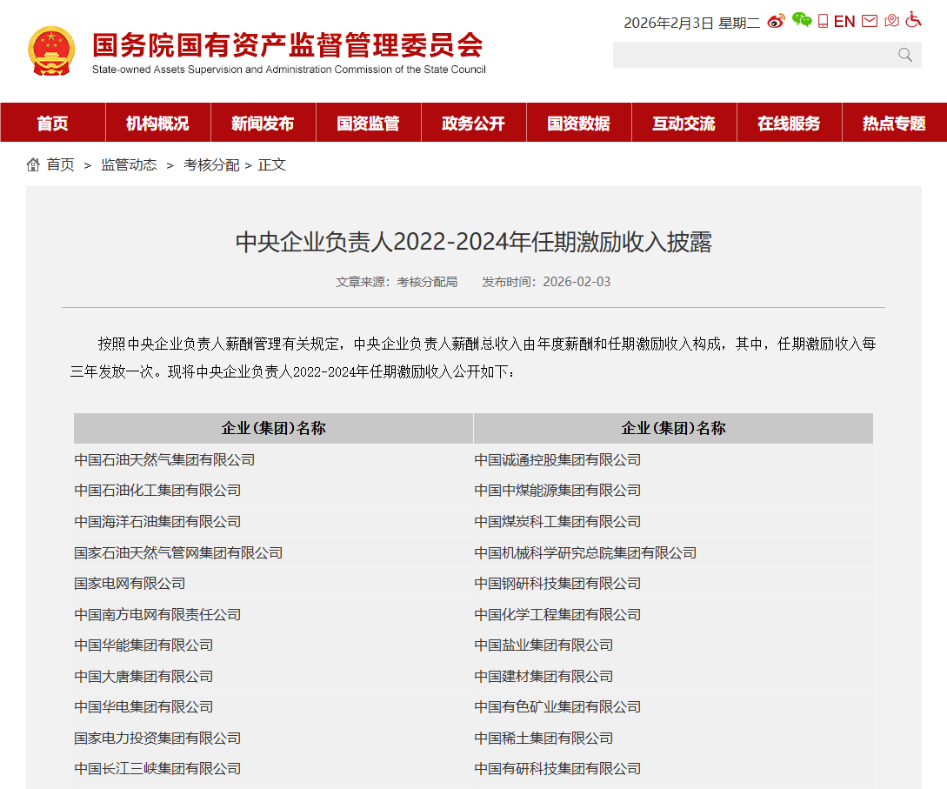
Task: Switch to English with the EN icon
Action: pos(844,22)
